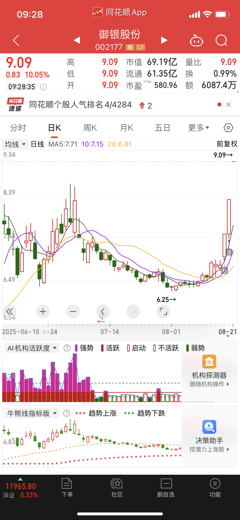This screenshot has height=520, width=240.
Task: Open the 决策助手 icon
Action: pos(209,427)
